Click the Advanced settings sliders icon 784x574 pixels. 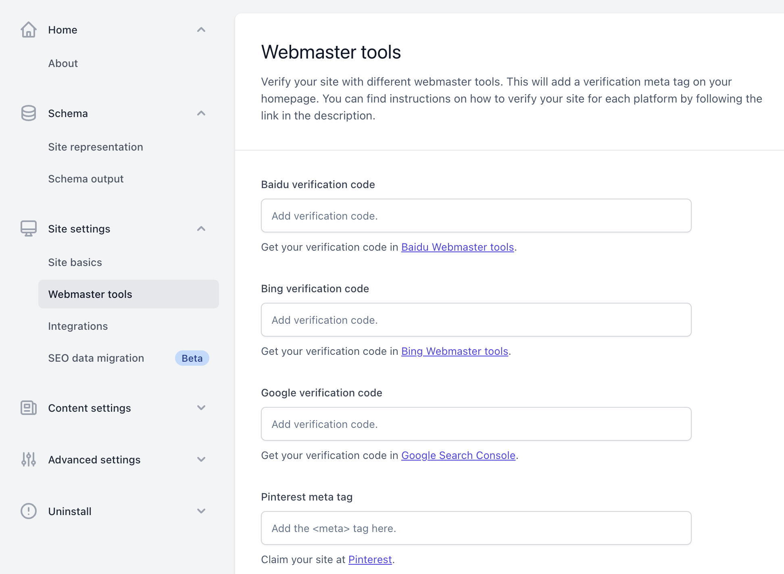point(28,460)
